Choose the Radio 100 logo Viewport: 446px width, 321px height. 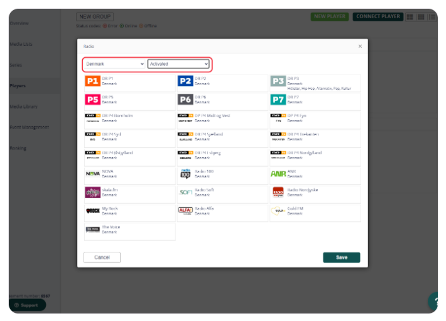[x=185, y=174]
